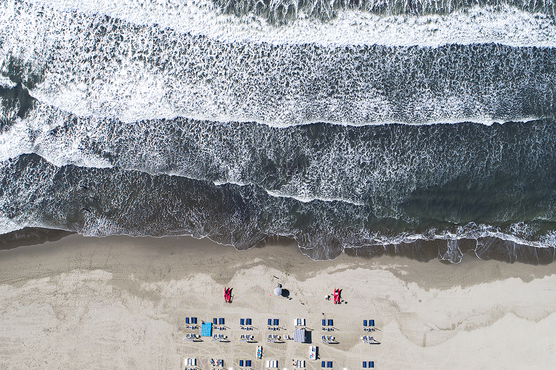This screenshot has height=370, width=556.
Task: Click the small white chair beside right red boat
Action: pyautogui.click(x=328, y=298)
